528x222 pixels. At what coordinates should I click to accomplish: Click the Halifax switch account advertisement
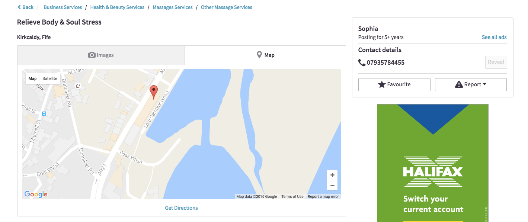[x=432, y=163]
